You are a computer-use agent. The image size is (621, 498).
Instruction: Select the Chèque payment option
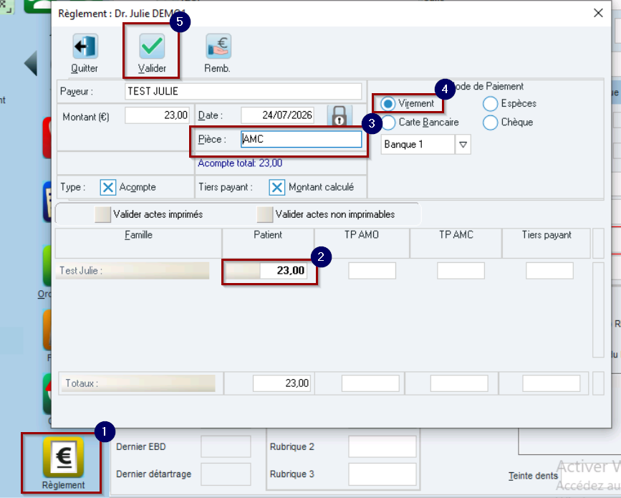tap(490, 123)
